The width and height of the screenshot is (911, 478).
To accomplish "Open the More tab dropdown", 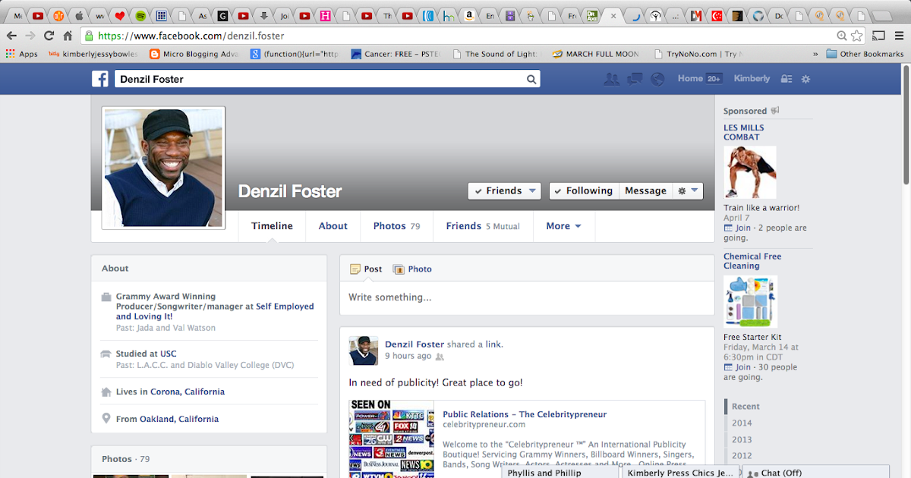I will click(x=563, y=226).
